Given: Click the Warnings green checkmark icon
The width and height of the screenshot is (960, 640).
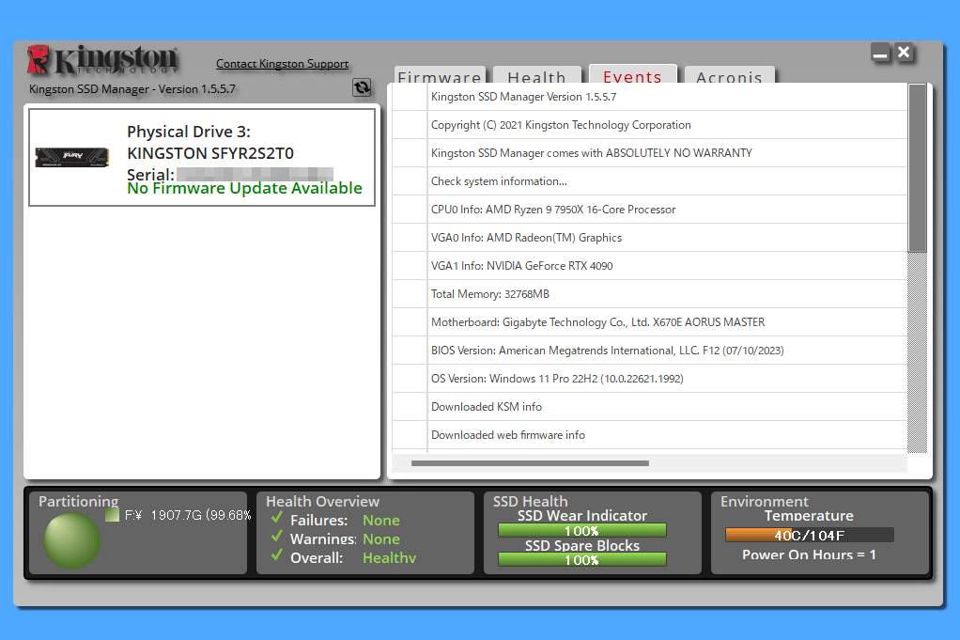Looking at the screenshot, I should pos(276,538).
